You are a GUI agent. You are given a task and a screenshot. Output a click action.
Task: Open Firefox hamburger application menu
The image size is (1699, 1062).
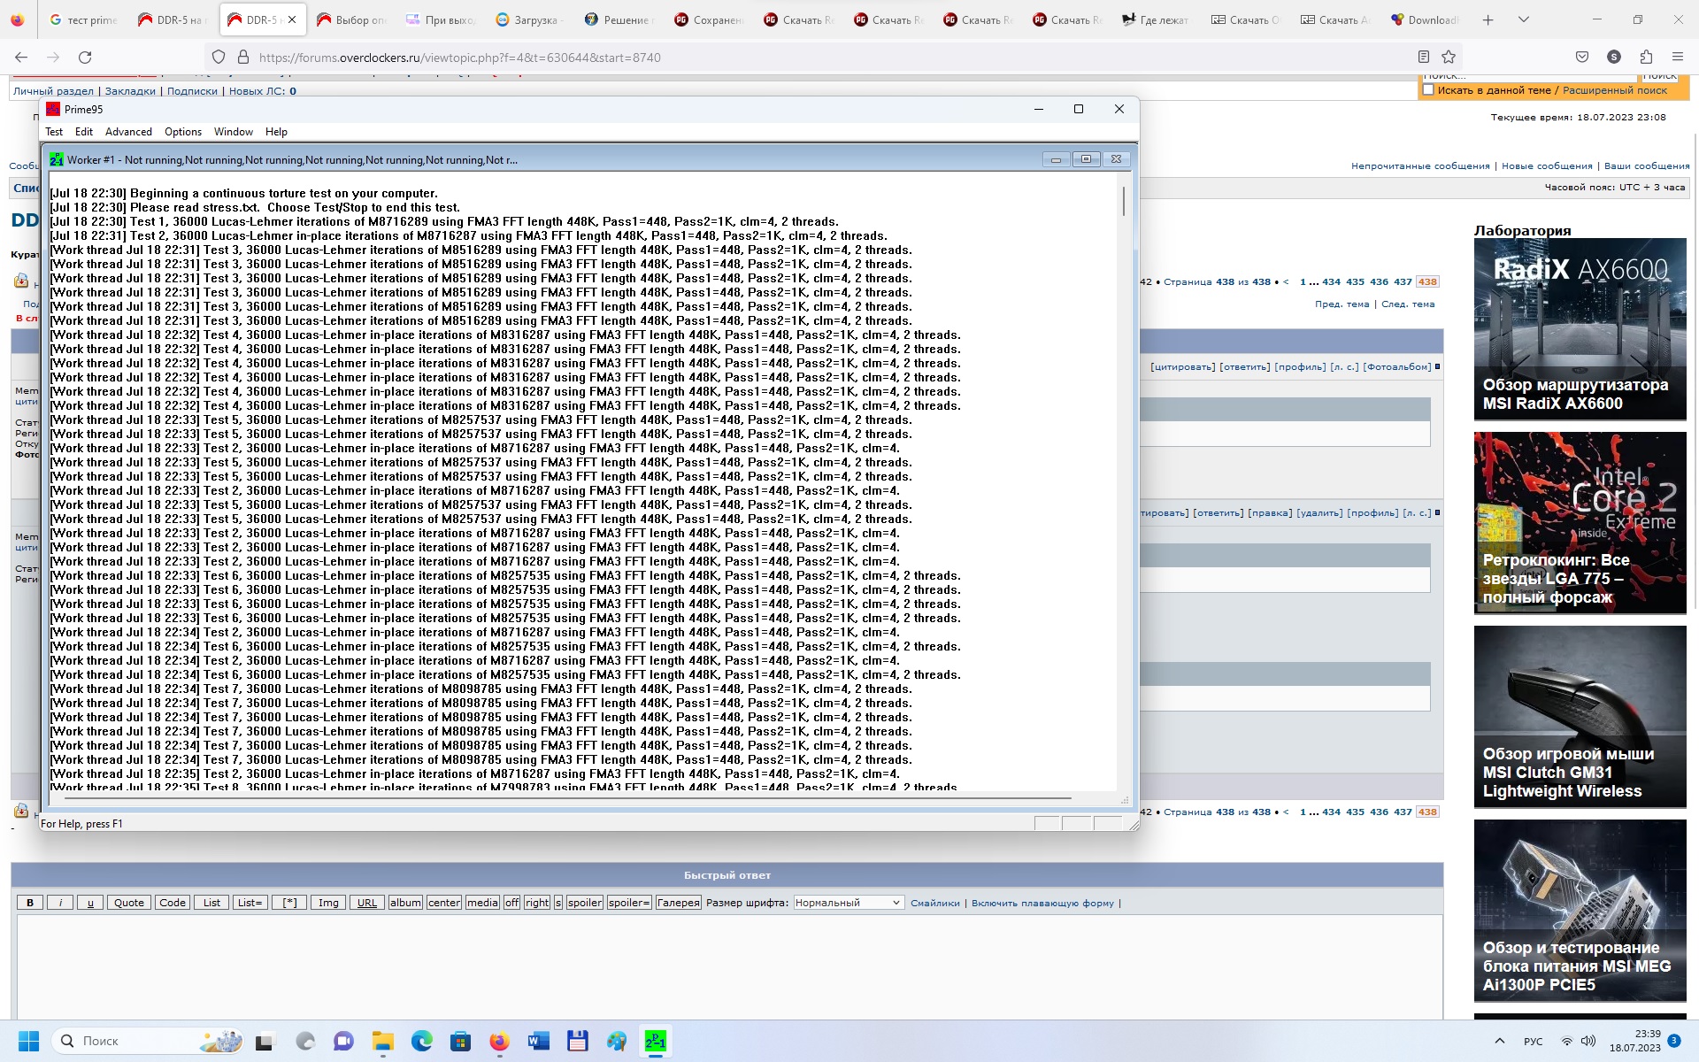click(1677, 57)
